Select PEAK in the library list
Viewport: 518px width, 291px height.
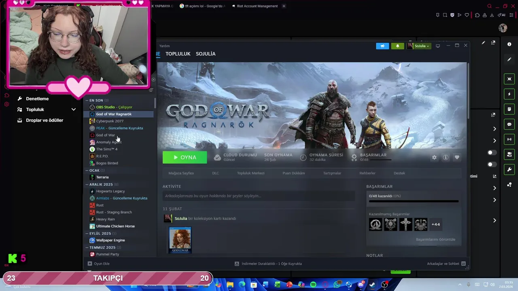[119, 128]
